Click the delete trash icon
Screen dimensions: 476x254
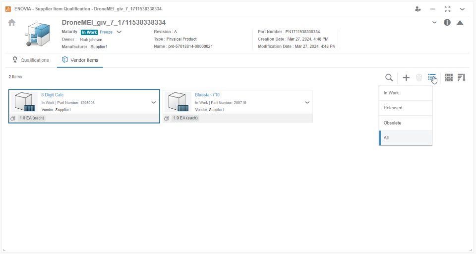(x=419, y=78)
